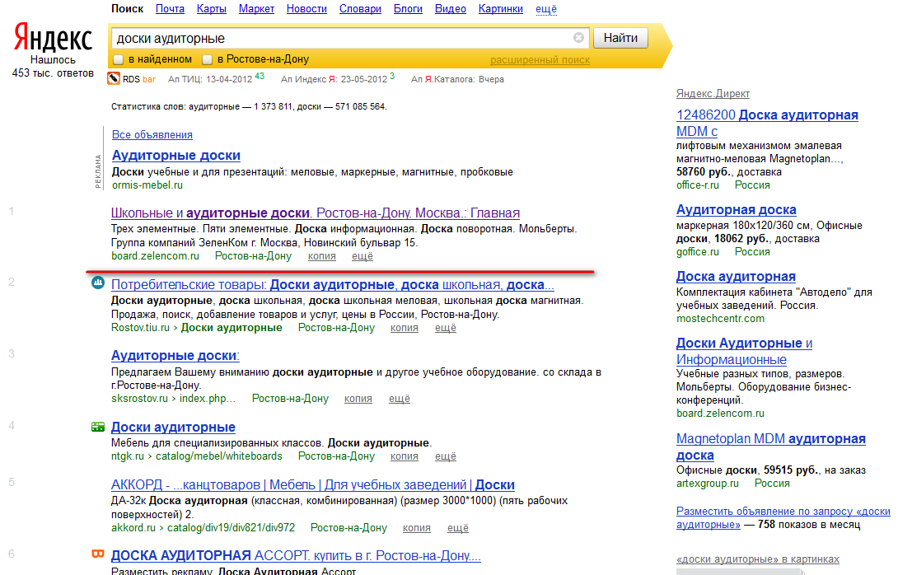Click "Ап ТИЦ: 13-04-2012" text in RDS bar

pyautogui.click(x=210, y=79)
